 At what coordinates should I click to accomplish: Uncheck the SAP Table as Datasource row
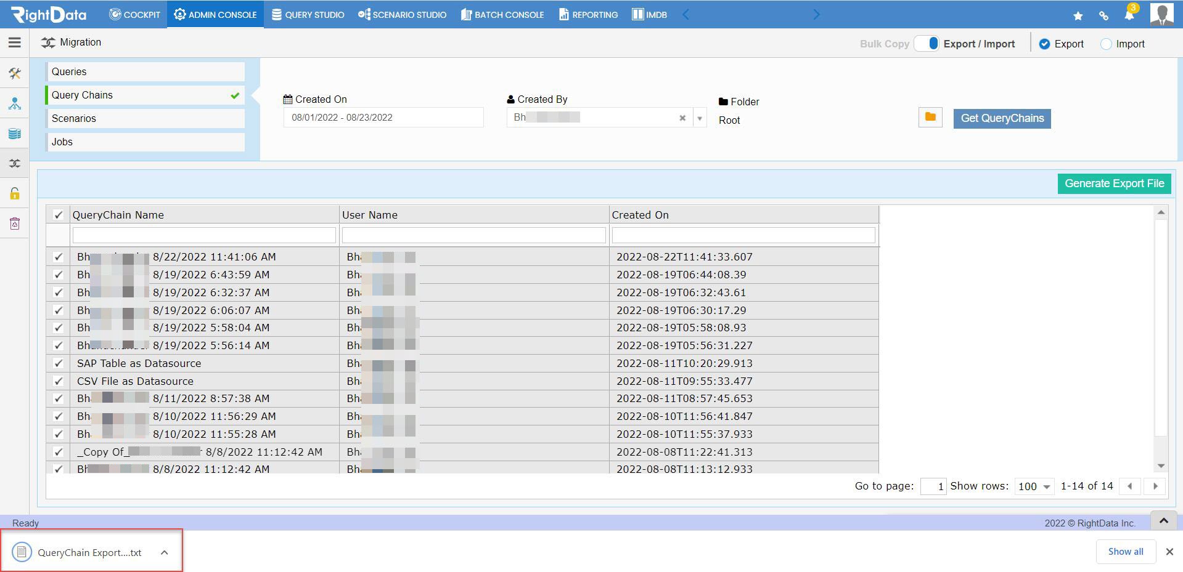coord(59,363)
